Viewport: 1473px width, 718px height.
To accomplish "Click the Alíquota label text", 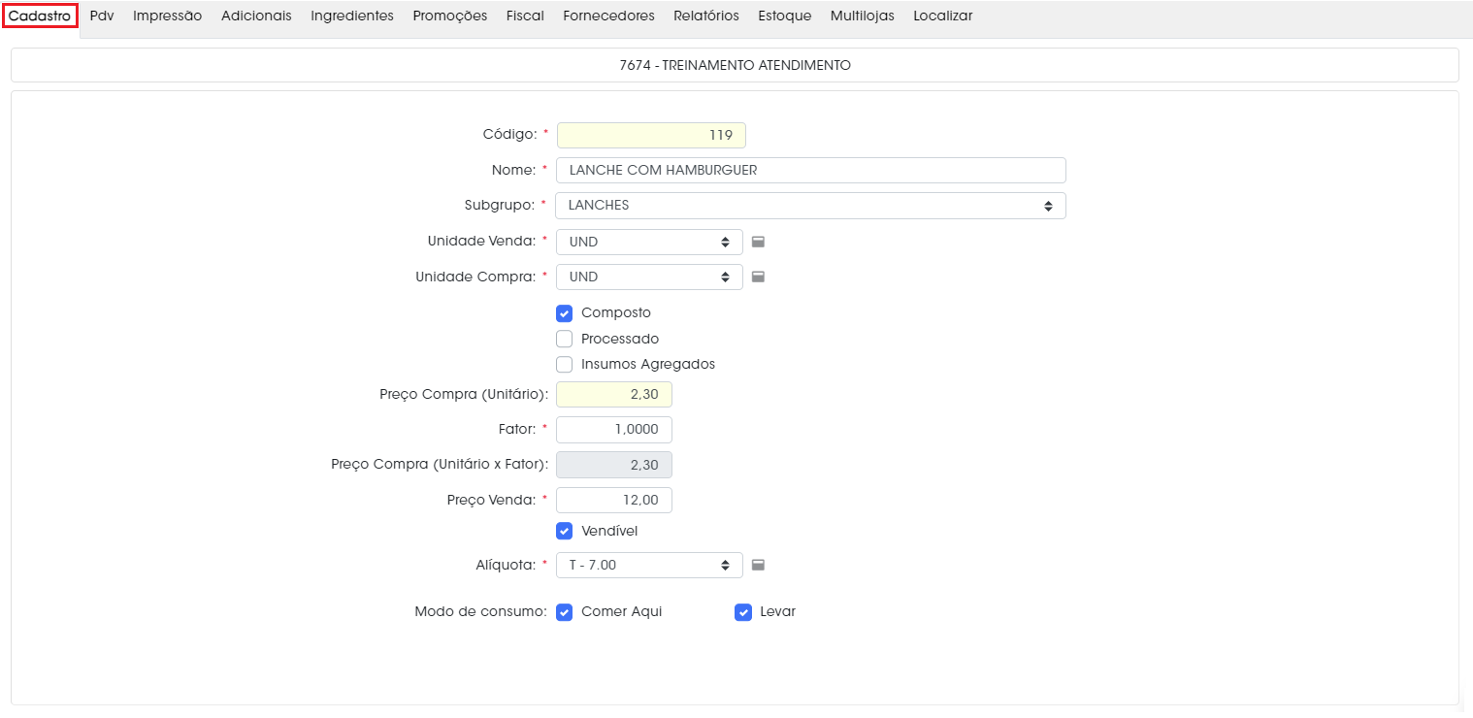I will pos(505,565).
